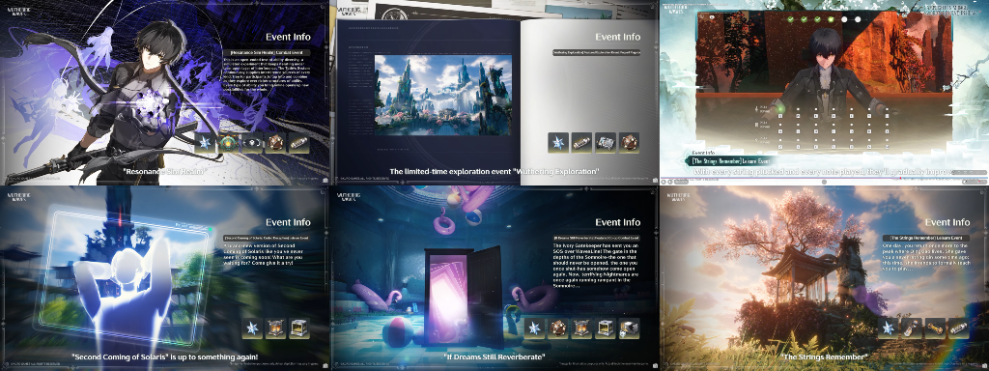Image resolution: width=989 pixels, height=371 pixels.
Task: Click silver tube reward in sunset Strings Remember panel
Action: click(958, 328)
